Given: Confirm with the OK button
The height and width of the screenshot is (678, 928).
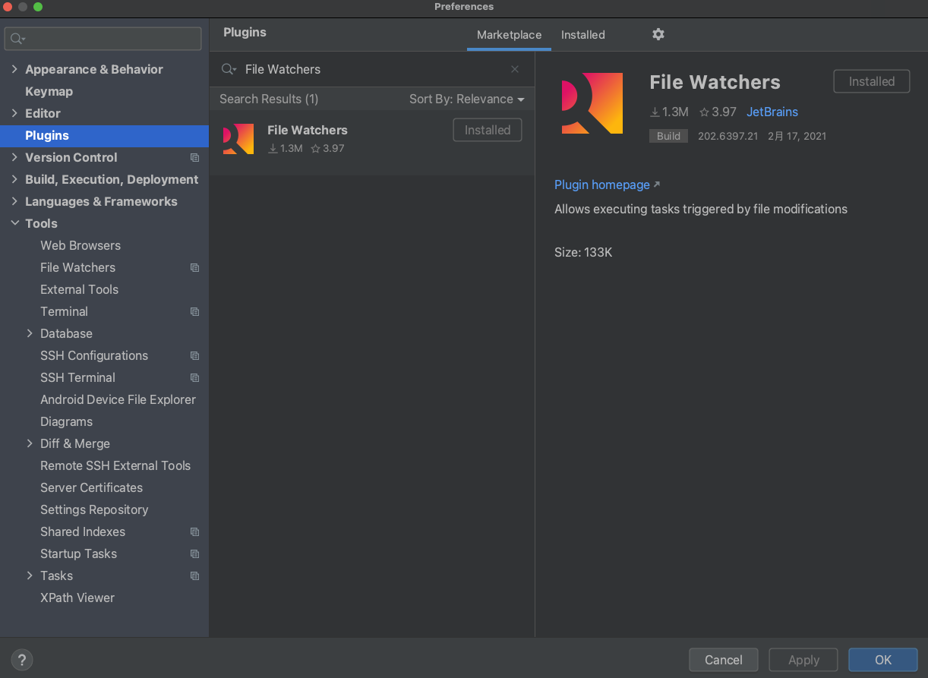Looking at the screenshot, I should 883,660.
